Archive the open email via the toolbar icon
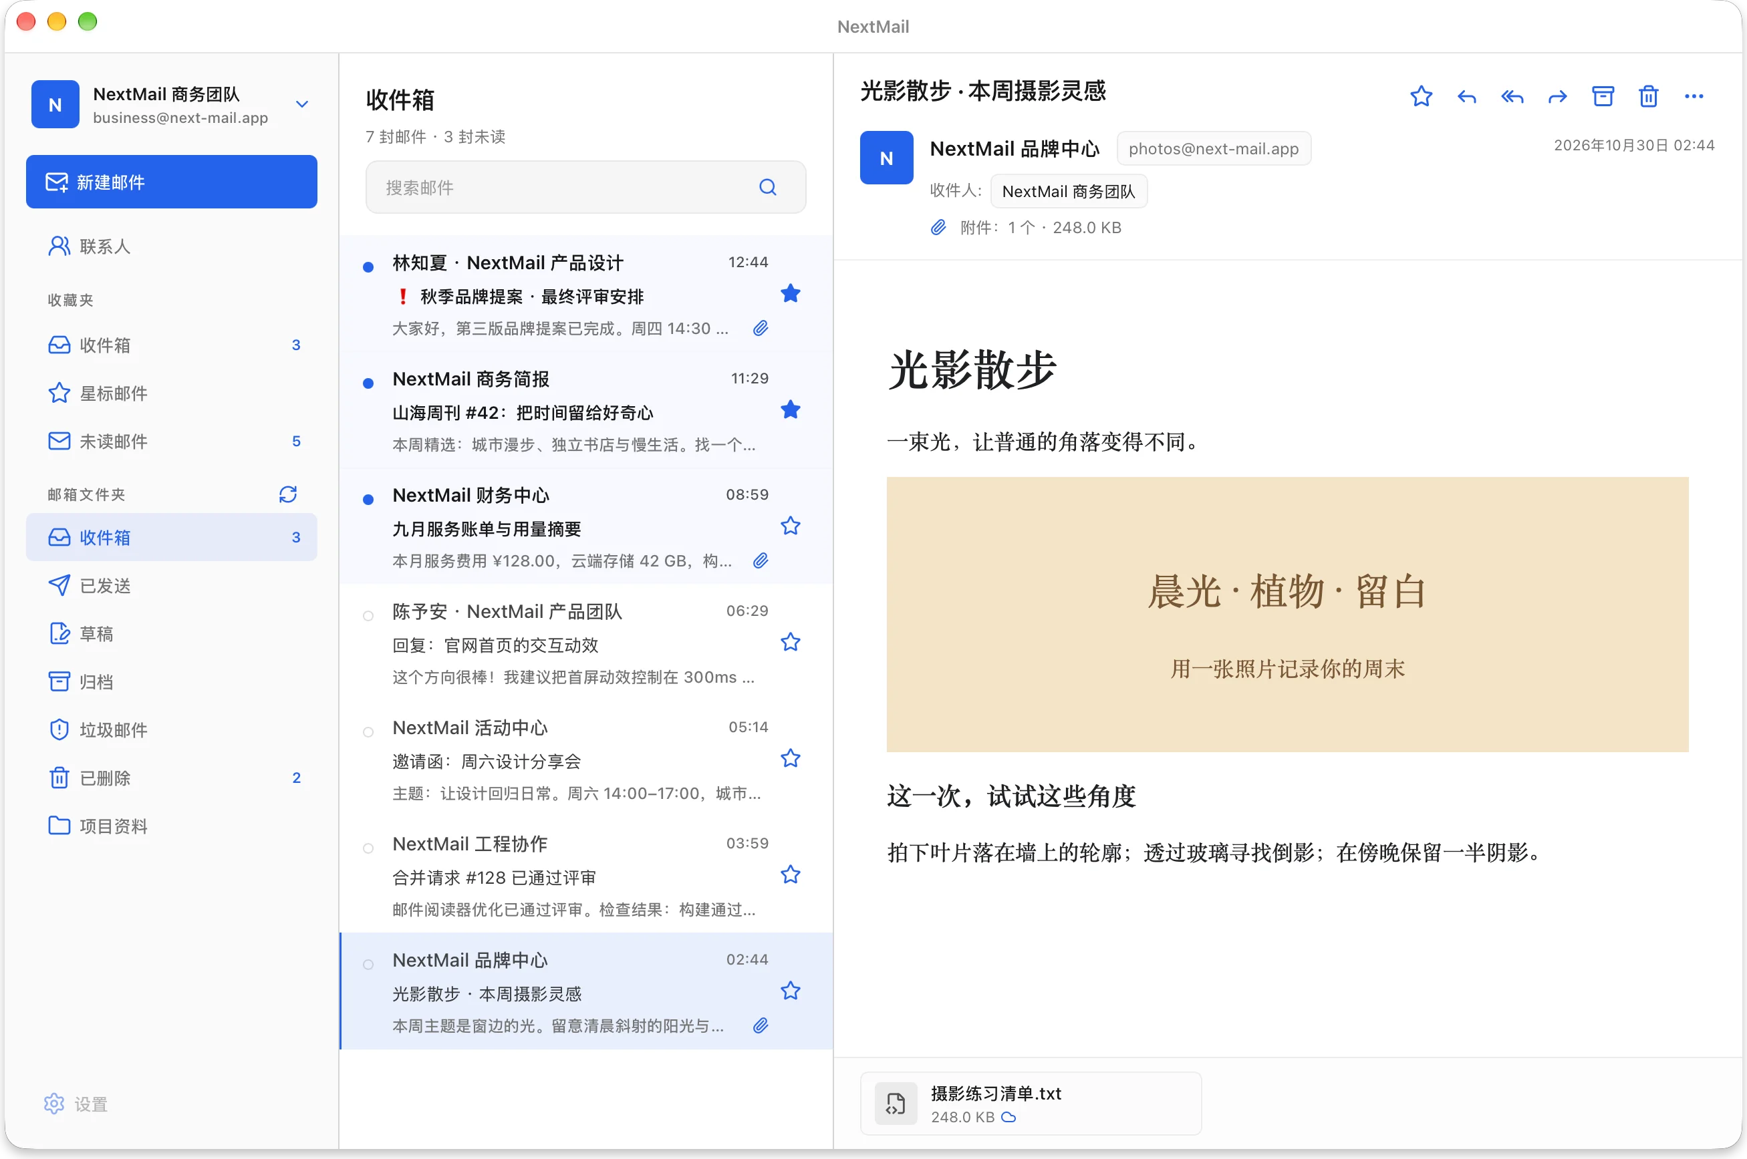Viewport: 1747px width, 1159px height. coord(1603,97)
